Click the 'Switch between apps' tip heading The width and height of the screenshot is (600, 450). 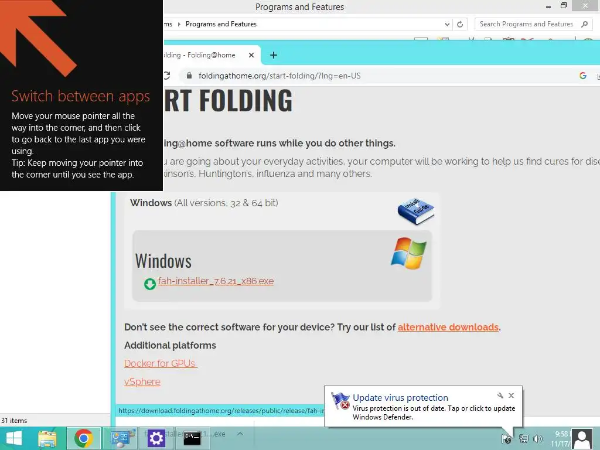click(x=81, y=97)
